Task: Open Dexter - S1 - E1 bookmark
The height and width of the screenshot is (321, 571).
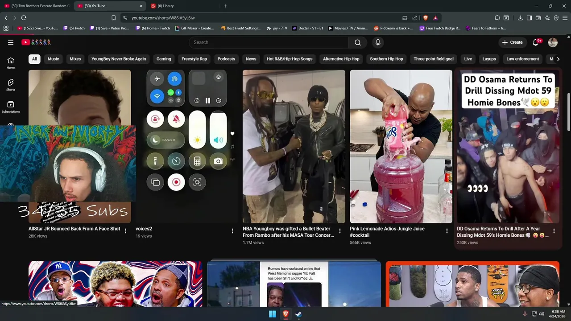Action: (x=308, y=28)
